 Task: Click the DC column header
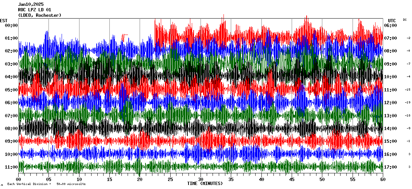tap(405, 20)
